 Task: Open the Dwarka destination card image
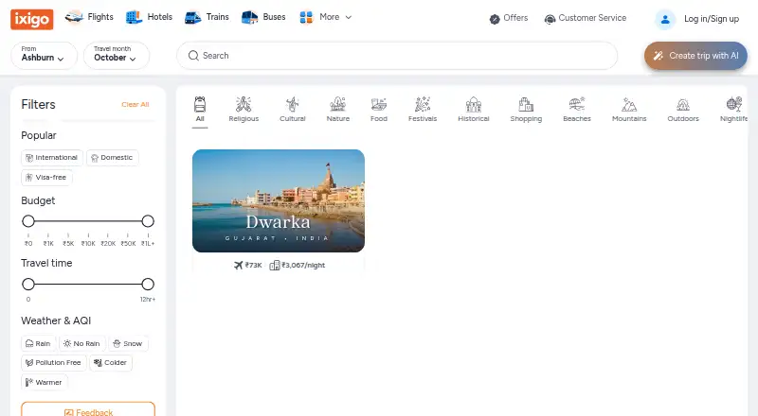279,200
